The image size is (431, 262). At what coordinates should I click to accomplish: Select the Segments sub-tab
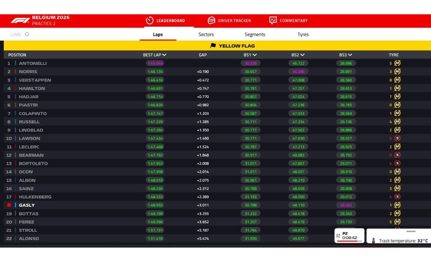[255, 35]
